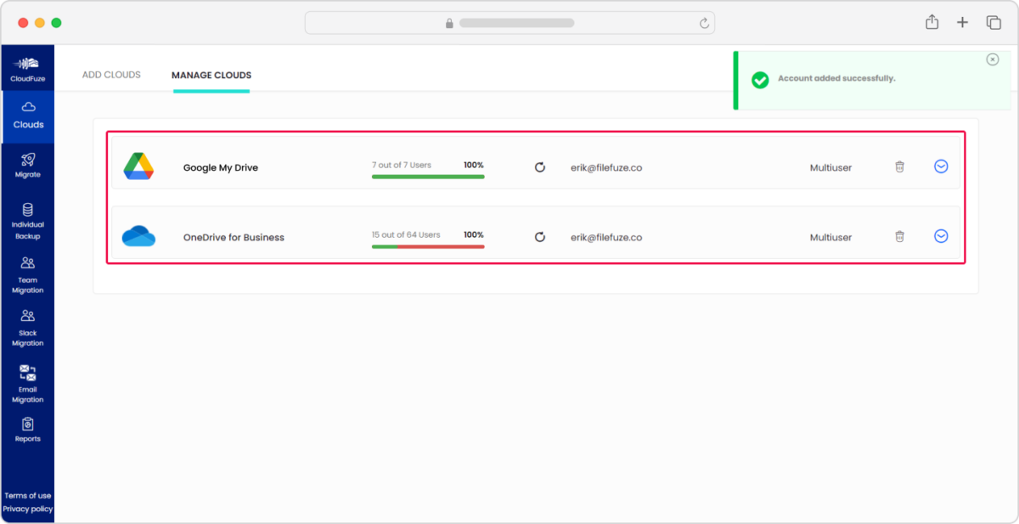1019x524 pixels.
Task: Switch to the ADD CLOUDS tab
Action: click(x=110, y=75)
